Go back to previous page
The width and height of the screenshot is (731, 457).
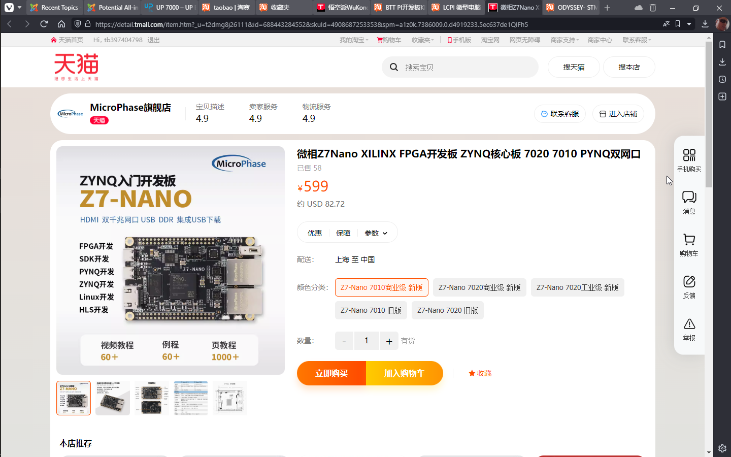(x=9, y=24)
